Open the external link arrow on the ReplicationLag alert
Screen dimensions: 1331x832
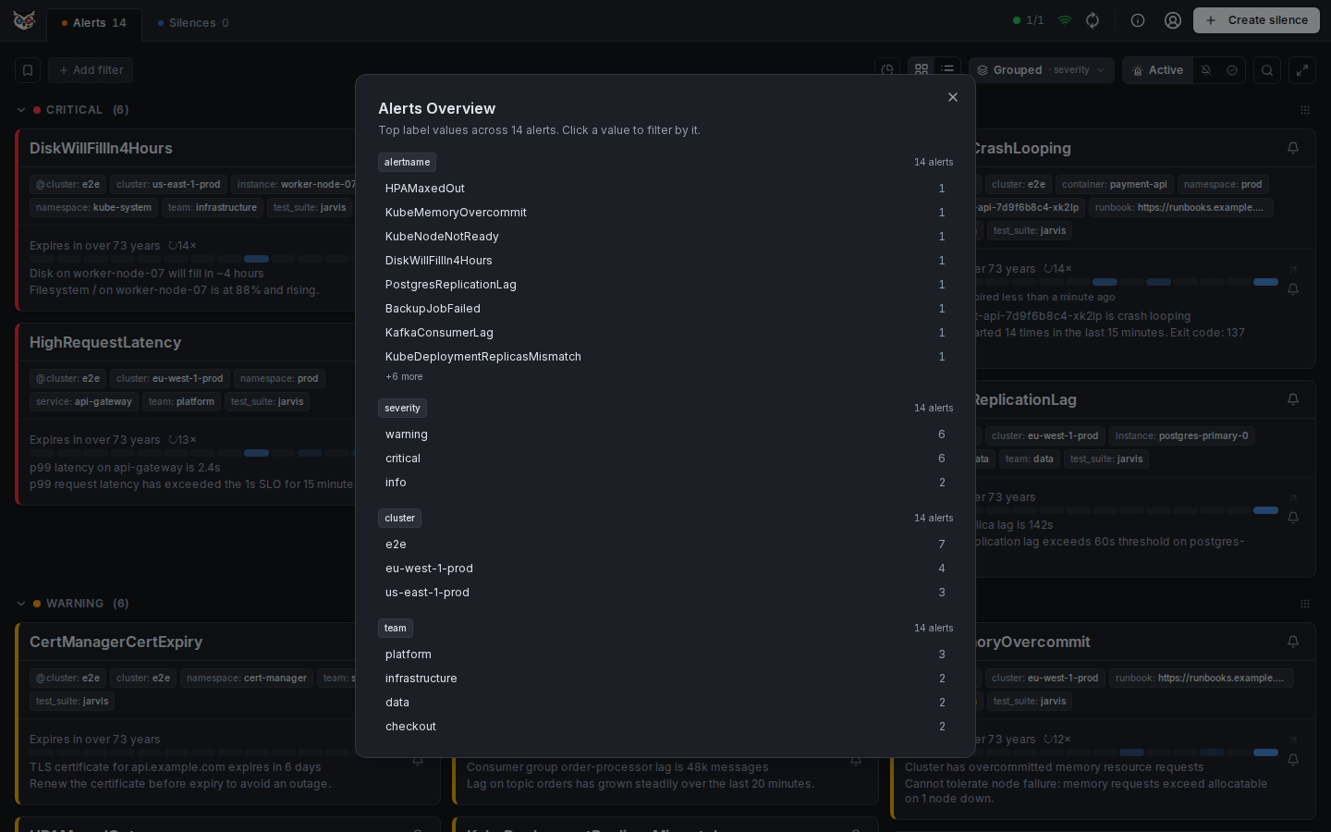coord(1293,498)
